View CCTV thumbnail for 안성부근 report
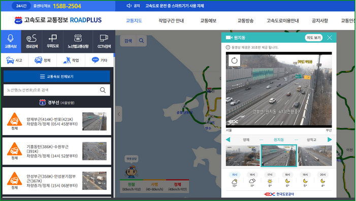 coord(94,181)
